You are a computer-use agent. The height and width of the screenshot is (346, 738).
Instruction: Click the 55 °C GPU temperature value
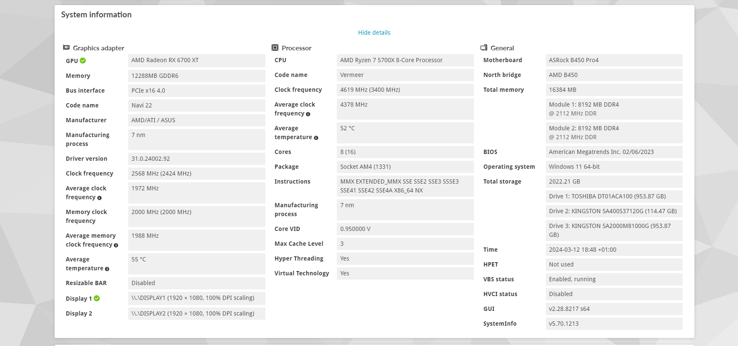[197, 264]
